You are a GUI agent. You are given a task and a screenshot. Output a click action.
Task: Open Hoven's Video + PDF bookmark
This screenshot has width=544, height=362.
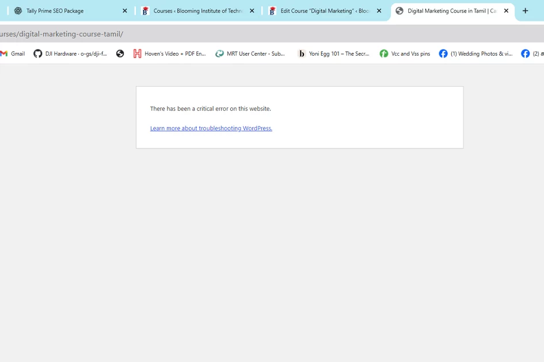click(170, 53)
